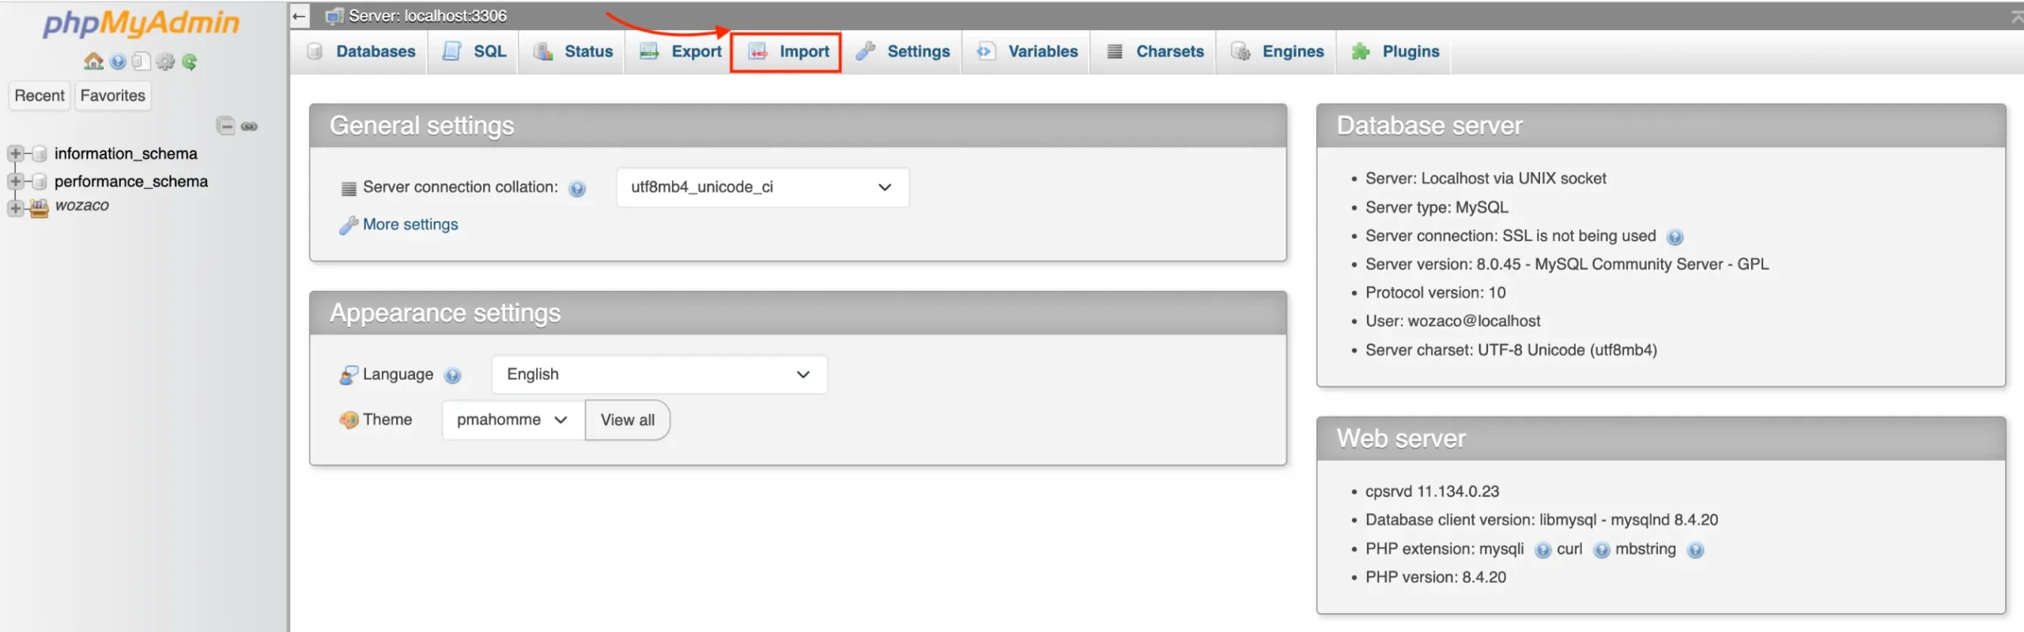Click information_schema database cylinder icon
The height and width of the screenshot is (632, 2024).
(x=40, y=153)
